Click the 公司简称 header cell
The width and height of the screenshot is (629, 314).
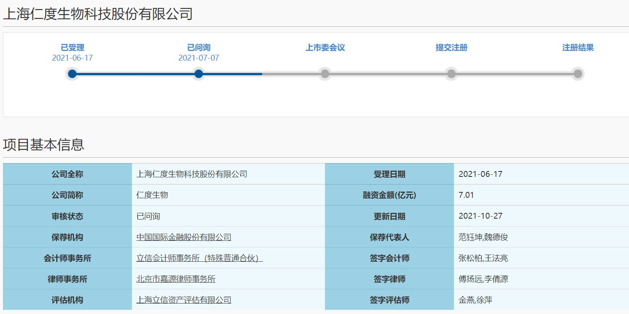coord(67,195)
